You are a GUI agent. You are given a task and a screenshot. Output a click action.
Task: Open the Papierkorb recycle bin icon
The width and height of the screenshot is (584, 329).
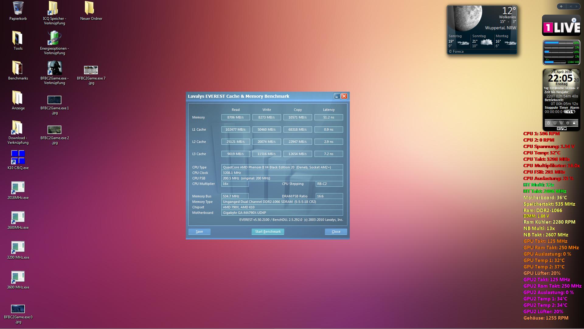pos(18,8)
